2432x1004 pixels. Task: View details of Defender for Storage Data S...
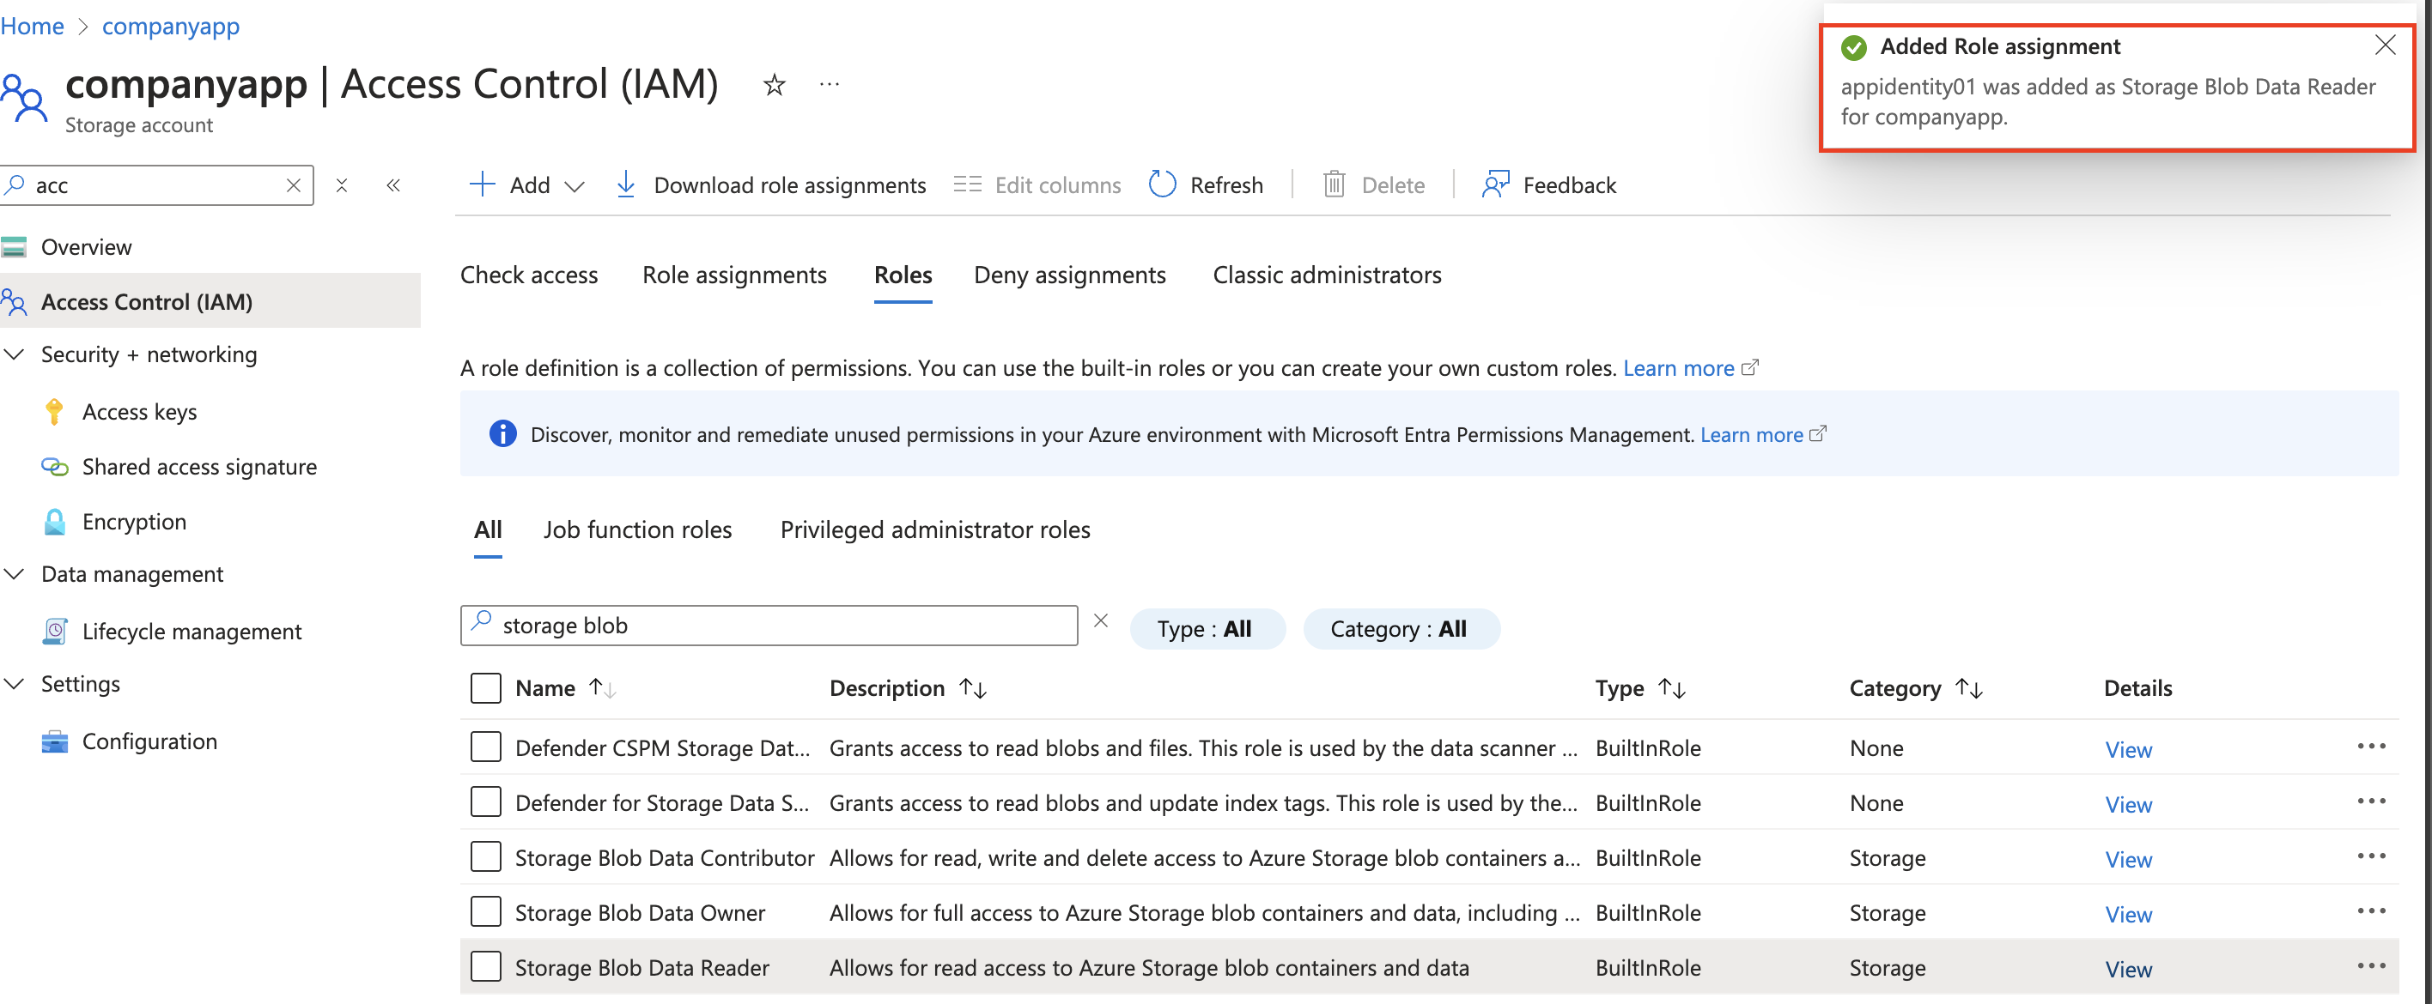click(2128, 804)
